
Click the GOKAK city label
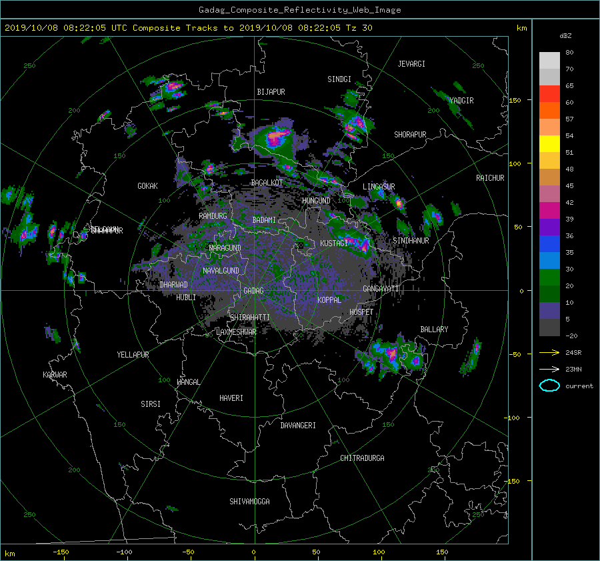147,185
